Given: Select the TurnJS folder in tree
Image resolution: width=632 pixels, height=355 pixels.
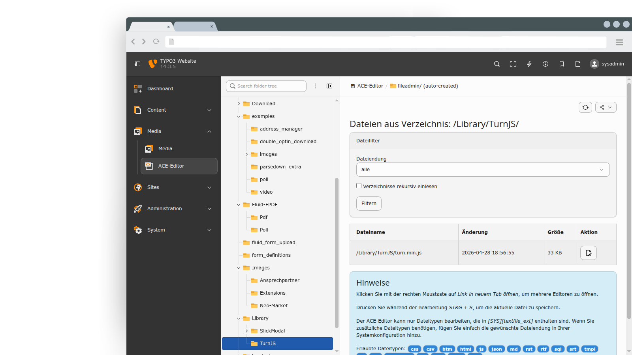Looking at the screenshot, I should click(277, 344).
